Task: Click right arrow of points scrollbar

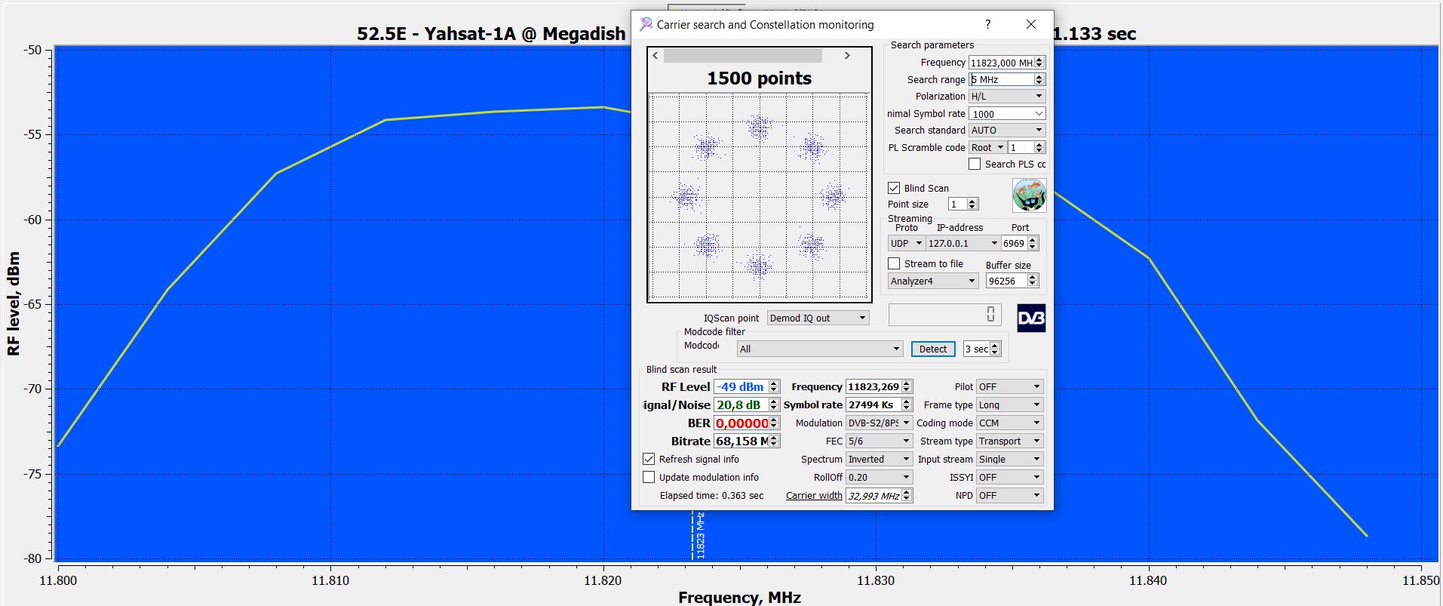Action: 847,55
